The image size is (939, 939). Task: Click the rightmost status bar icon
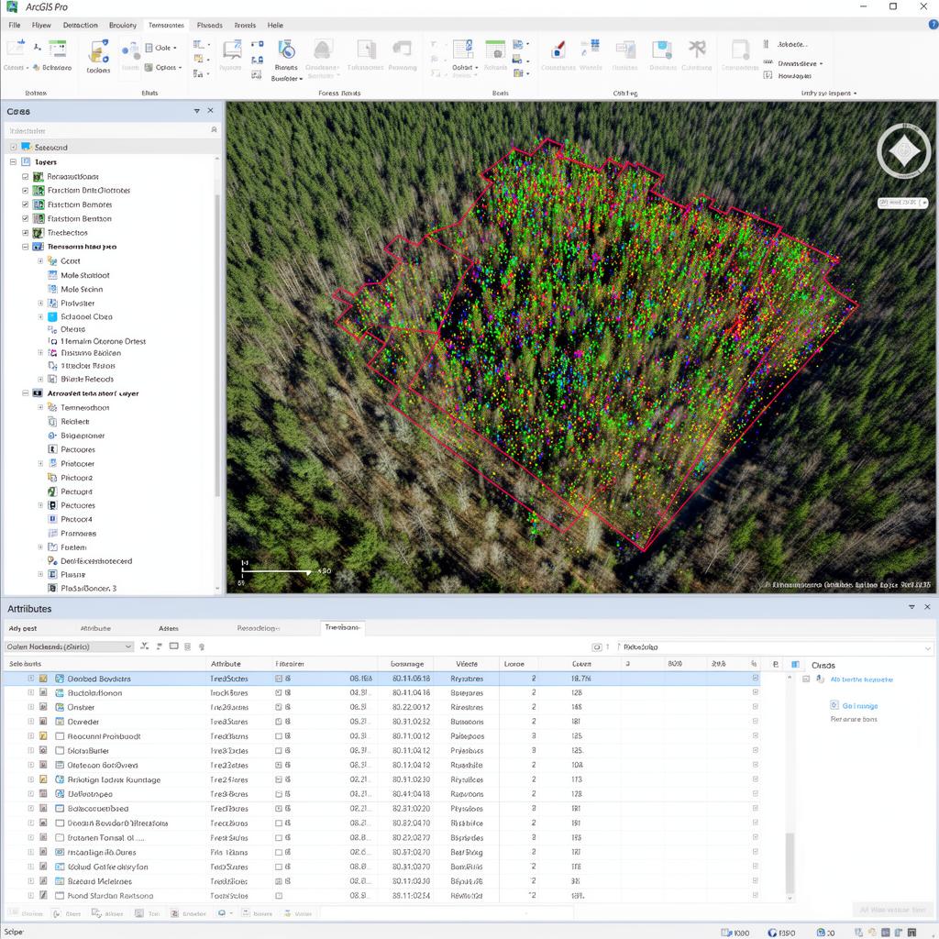(x=912, y=933)
